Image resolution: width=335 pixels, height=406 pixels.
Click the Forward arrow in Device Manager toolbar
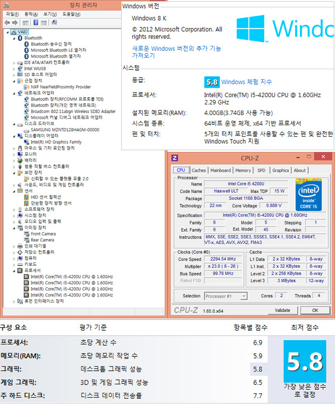(x=15, y=23)
